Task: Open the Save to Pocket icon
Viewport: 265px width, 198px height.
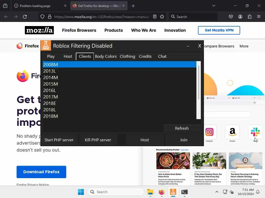Action: [x=231, y=16]
